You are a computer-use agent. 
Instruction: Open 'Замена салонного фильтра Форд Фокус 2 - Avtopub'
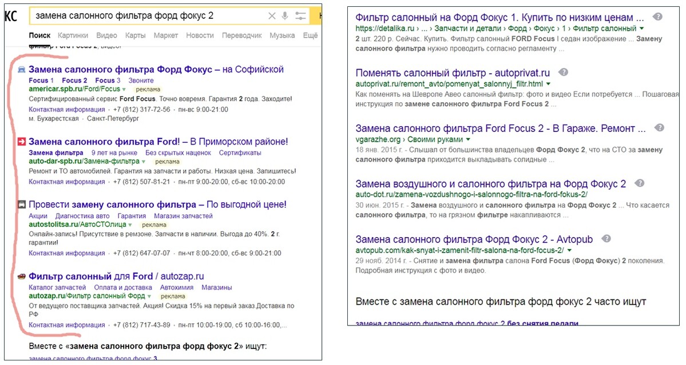474,239
